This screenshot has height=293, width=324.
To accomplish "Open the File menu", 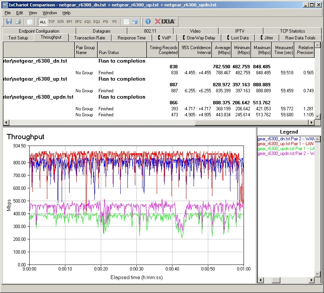I will point(8,13).
